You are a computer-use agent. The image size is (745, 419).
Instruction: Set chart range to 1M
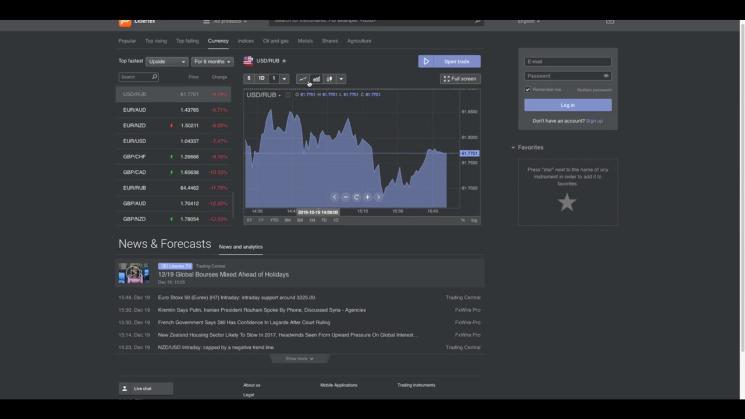click(x=312, y=220)
